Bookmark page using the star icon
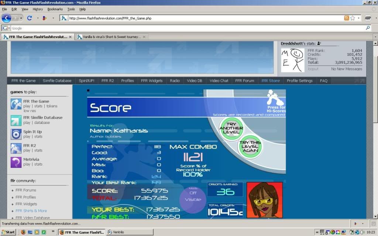Screen dimensions: 378x236 pos(353,18)
